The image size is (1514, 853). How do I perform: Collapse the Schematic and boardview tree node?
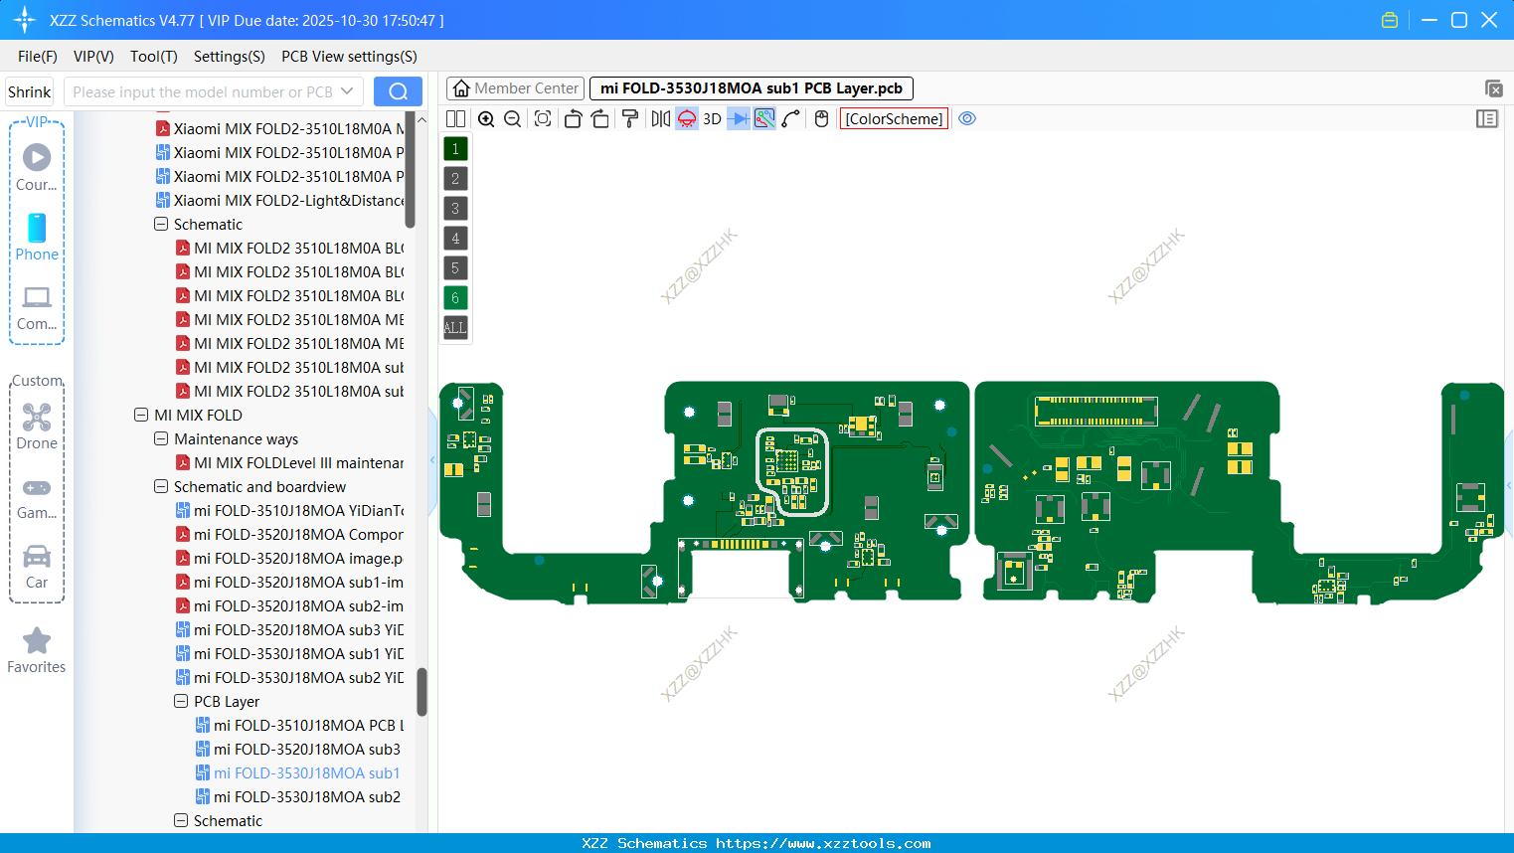tap(161, 486)
